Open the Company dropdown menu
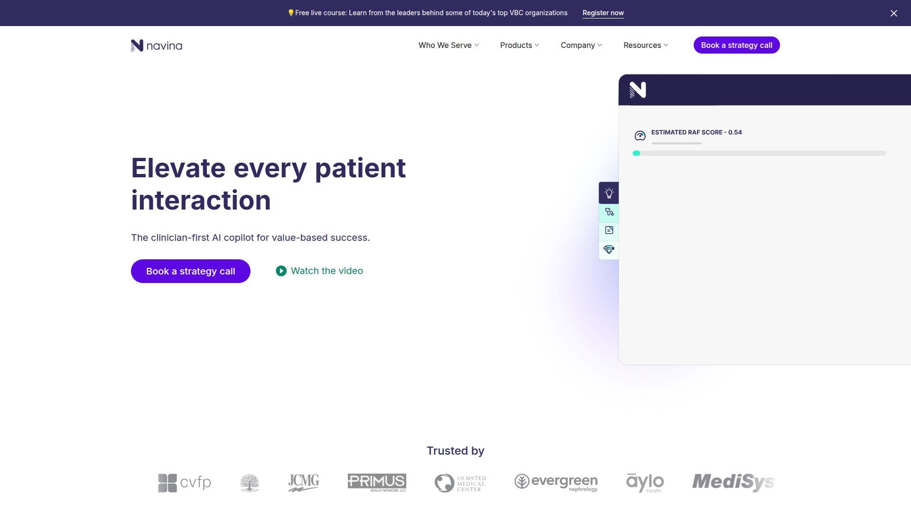 point(581,45)
